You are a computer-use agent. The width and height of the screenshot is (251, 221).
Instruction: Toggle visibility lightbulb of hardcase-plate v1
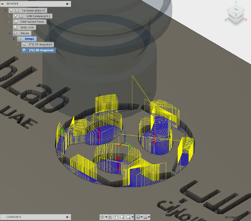point(12,10)
